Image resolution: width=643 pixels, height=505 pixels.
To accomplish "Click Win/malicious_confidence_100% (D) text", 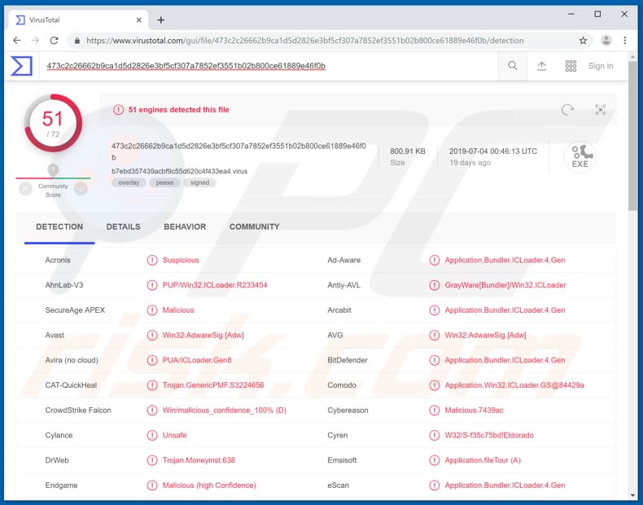I will click(225, 411).
